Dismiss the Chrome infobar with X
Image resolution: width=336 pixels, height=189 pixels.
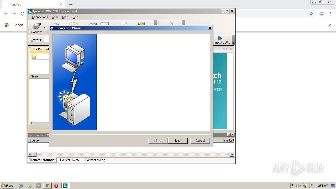tap(330, 25)
